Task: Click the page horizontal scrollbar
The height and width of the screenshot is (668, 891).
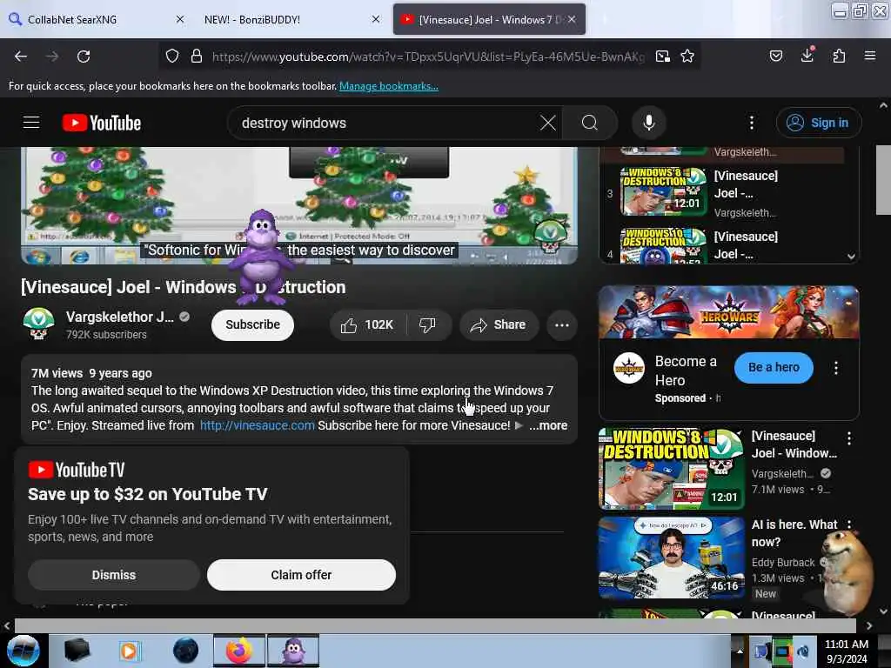Action: [435, 625]
